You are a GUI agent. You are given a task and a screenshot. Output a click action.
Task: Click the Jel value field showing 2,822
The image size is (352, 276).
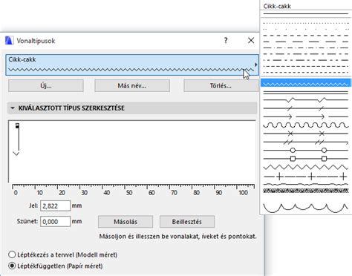55,206
